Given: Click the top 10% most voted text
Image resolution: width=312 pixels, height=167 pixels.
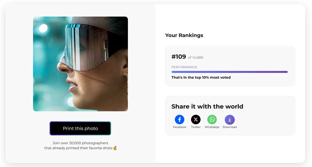Looking at the screenshot, I should (201, 78).
